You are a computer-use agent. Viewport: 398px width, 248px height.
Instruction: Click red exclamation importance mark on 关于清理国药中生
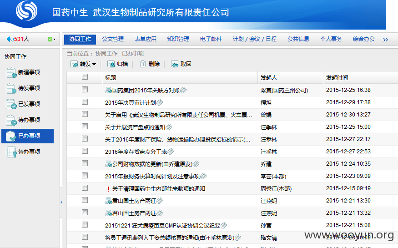click(x=108, y=189)
